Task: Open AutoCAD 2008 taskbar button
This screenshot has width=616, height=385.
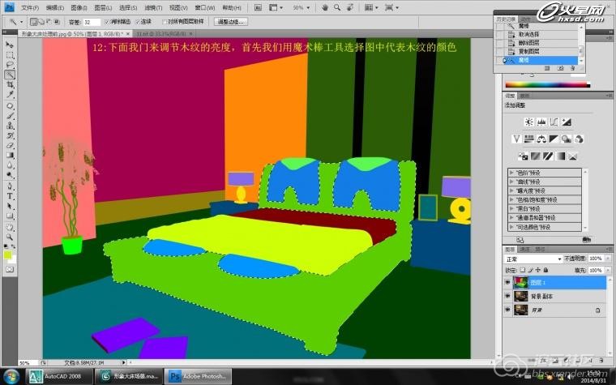Action: click(x=60, y=376)
